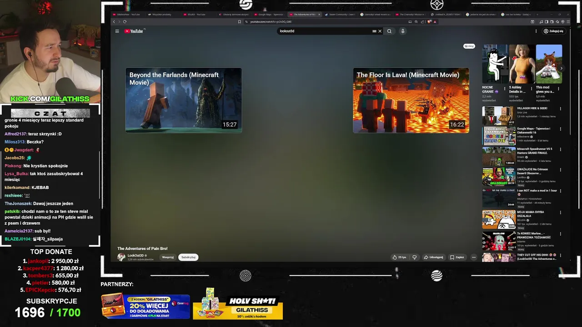Click chat username BLAZEJ0104
The image size is (582, 327).
[18, 239]
